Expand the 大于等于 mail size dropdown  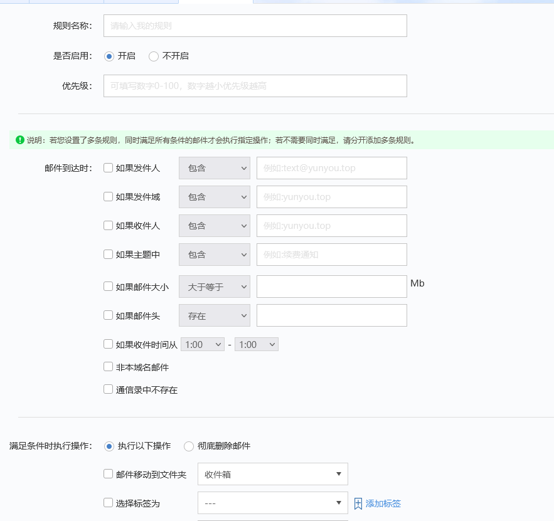(x=215, y=287)
